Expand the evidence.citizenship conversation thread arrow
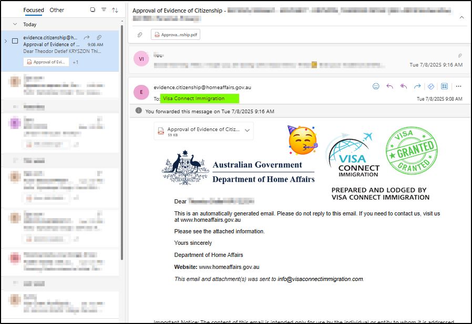Viewport: 472px width, 324px height. [x=5, y=41]
